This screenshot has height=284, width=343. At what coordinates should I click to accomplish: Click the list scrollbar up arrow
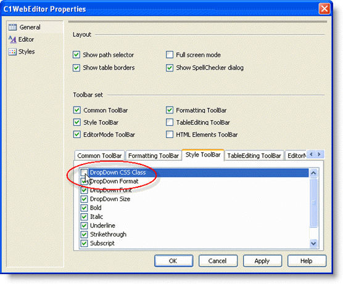pos(313,173)
